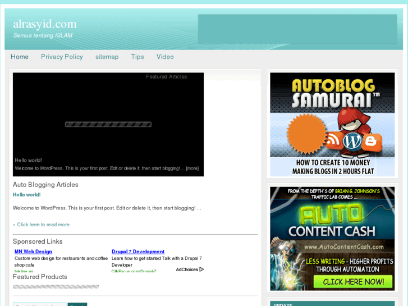Click the www.AutoContentCash.com text
This screenshot has height=306, width=408.
(x=343, y=247)
